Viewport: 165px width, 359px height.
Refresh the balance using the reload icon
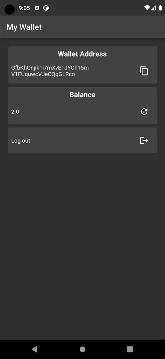click(x=144, y=112)
